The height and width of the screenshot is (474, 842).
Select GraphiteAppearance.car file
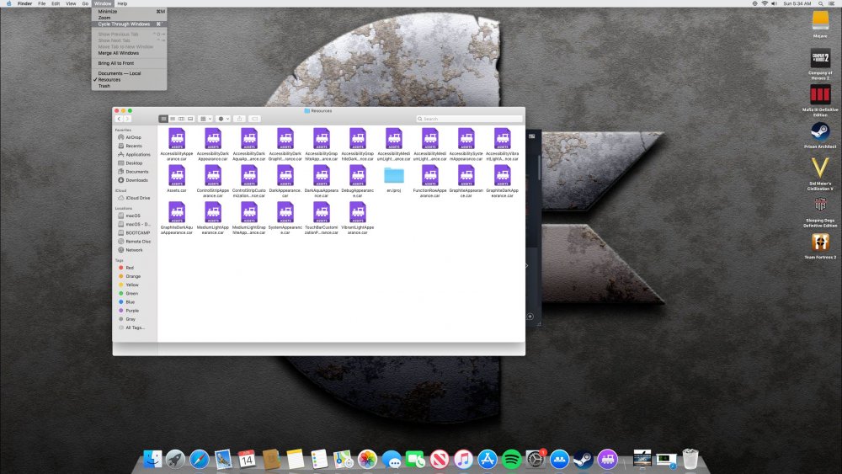[466, 175]
